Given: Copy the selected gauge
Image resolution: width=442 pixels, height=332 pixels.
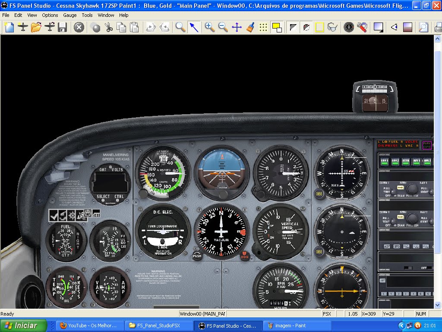Looking at the screenshot, I should tap(122, 27).
